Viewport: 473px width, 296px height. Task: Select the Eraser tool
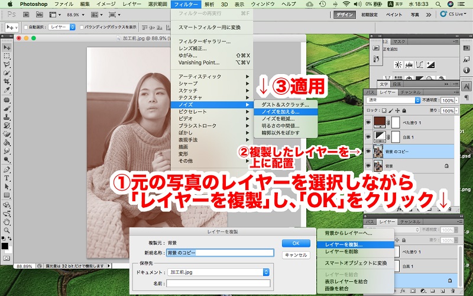coord(7,134)
